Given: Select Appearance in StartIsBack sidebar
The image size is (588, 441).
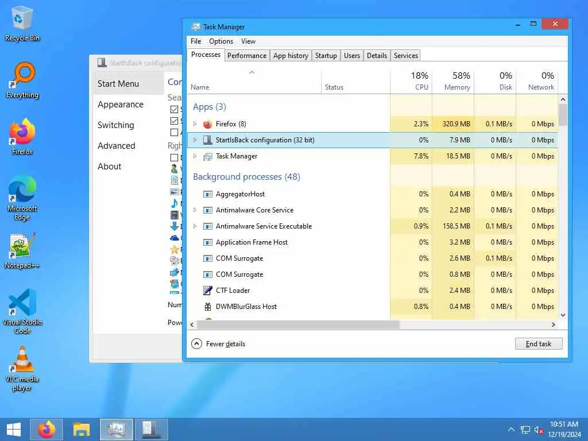Looking at the screenshot, I should point(121,105).
